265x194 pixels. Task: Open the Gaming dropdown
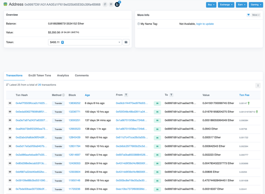[256, 5]
